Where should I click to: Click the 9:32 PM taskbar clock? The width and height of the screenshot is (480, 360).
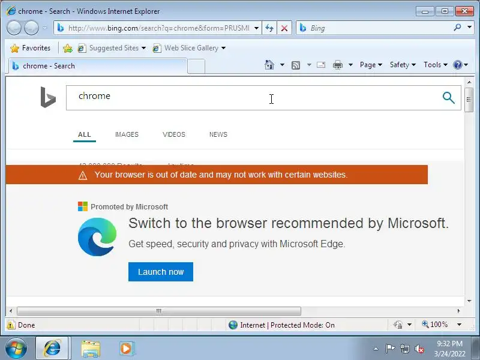449,344
